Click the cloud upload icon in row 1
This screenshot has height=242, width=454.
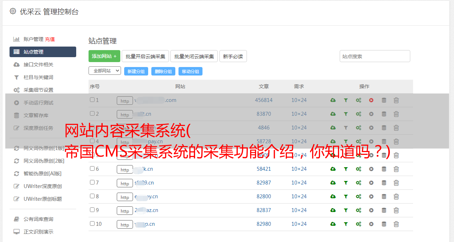click(x=333, y=100)
